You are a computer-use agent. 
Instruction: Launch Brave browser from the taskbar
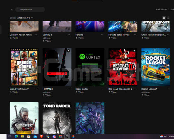click(41, 136)
